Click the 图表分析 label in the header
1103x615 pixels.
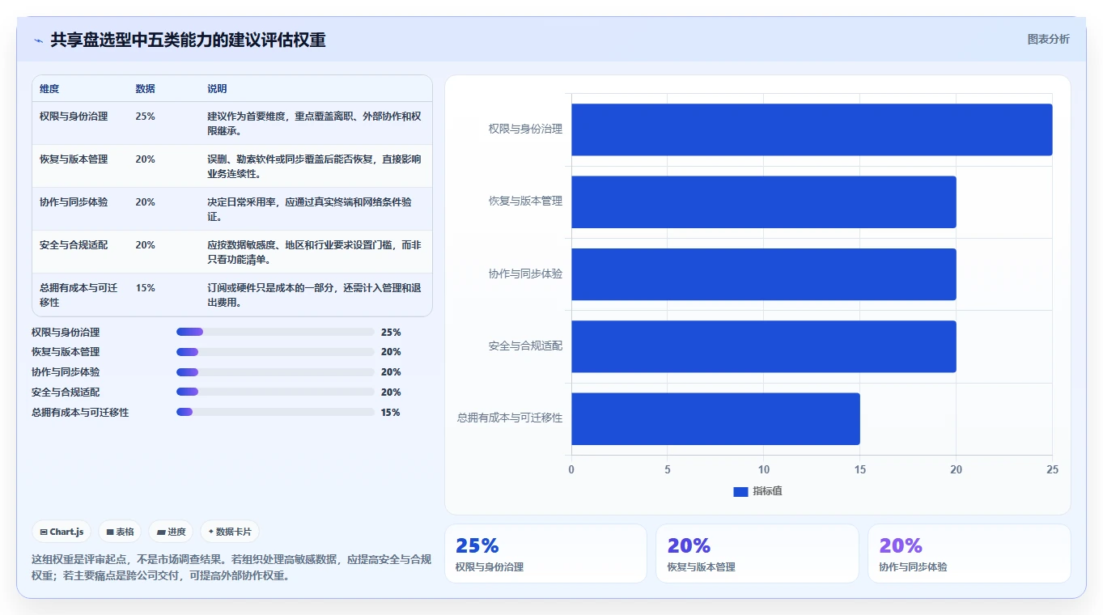(x=1048, y=39)
